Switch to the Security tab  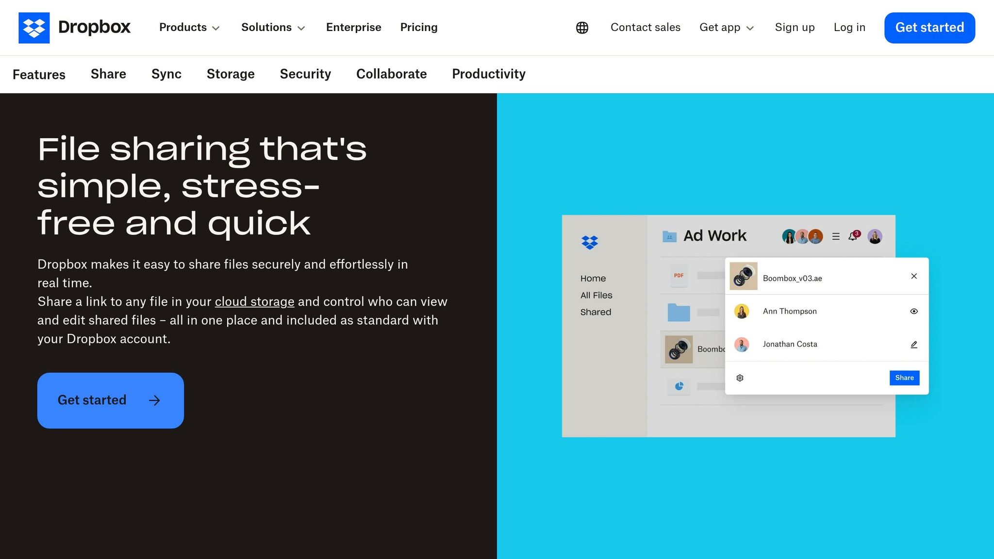click(305, 74)
